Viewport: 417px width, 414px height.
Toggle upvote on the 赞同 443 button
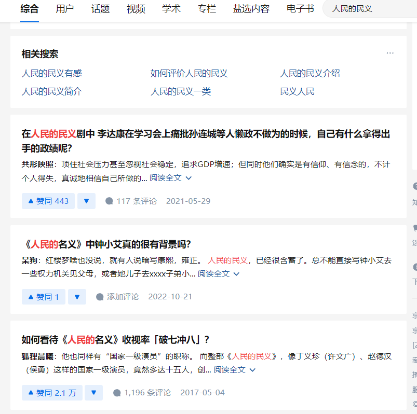(x=48, y=201)
